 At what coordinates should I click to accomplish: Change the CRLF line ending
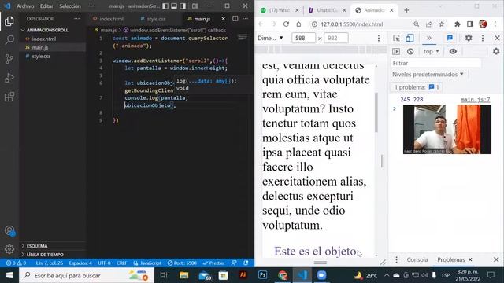(121, 263)
